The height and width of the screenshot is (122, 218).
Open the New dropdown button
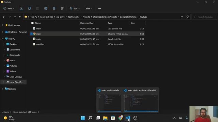coord(9,8)
